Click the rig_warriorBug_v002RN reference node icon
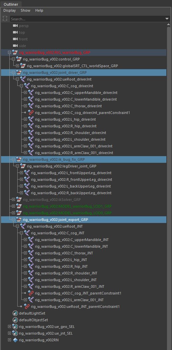The image size is (172, 350). [x=15, y=340]
